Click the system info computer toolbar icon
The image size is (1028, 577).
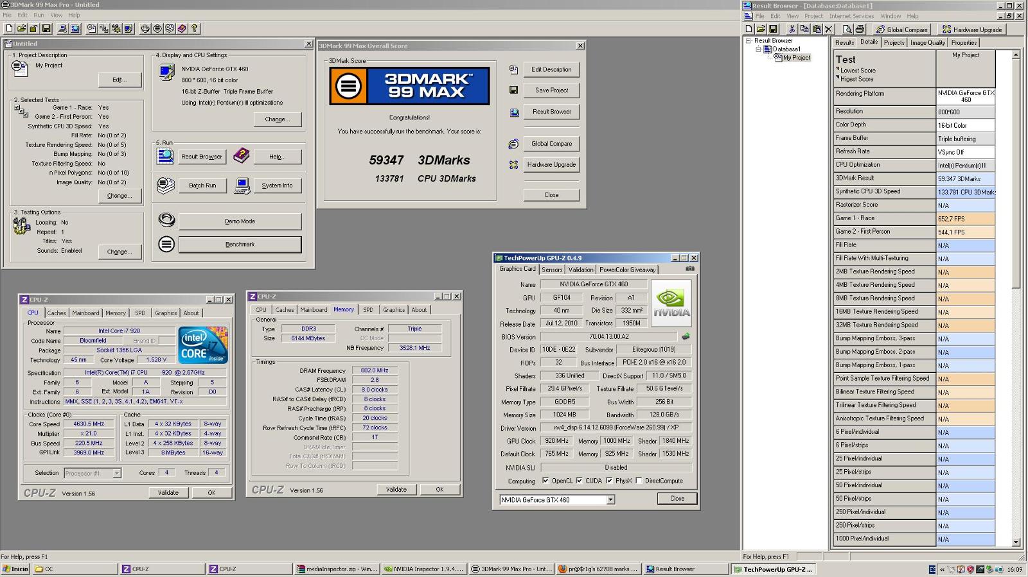(x=62, y=28)
